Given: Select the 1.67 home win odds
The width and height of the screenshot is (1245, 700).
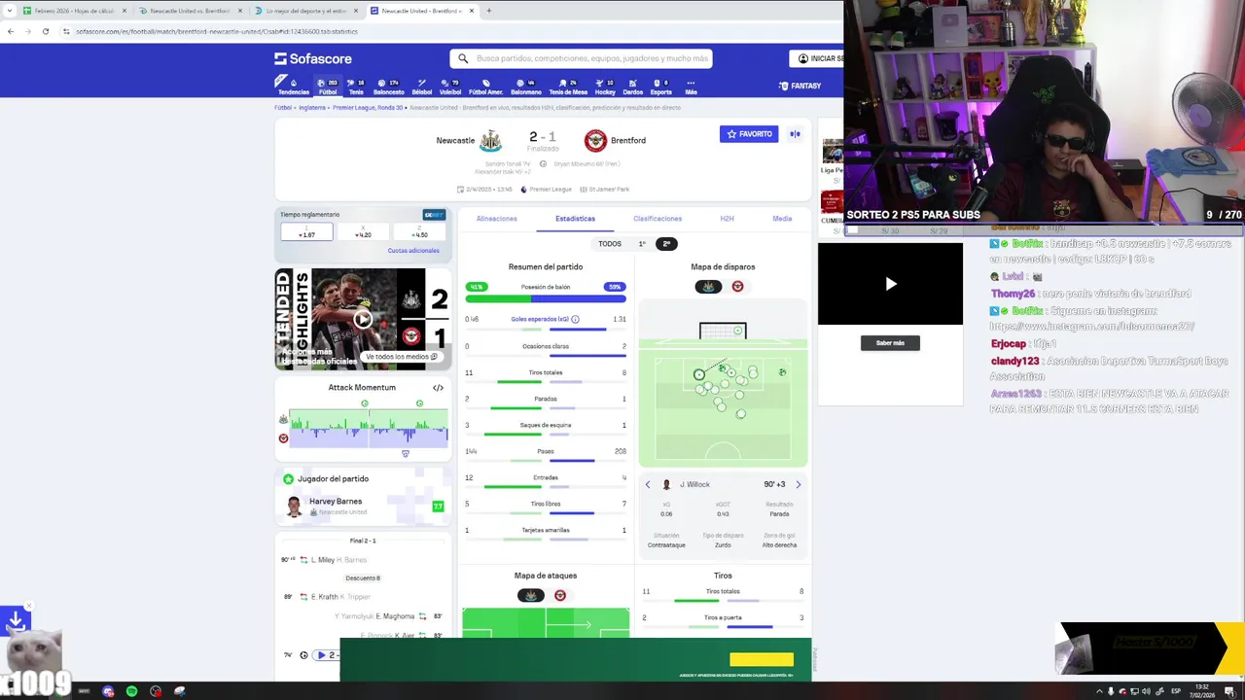Looking at the screenshot, I should [x=306, y=232].
